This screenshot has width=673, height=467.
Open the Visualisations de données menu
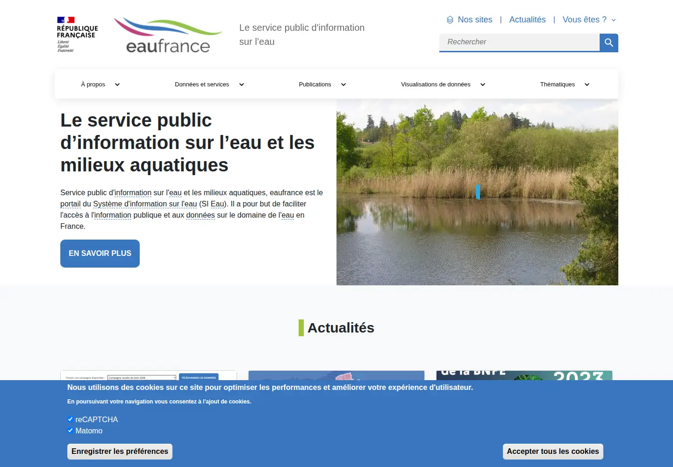pos(436,85)
